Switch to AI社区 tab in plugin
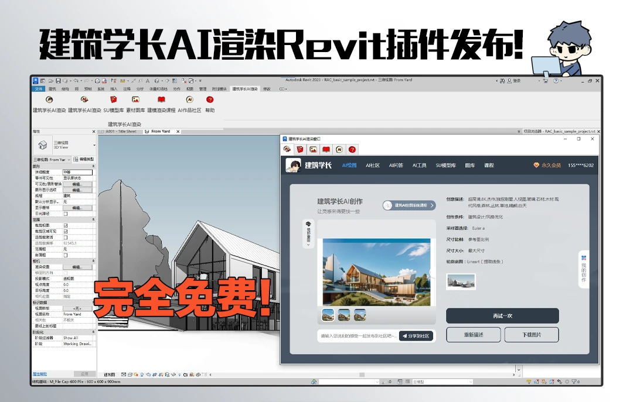633x402 pixels. pos(373,166)
